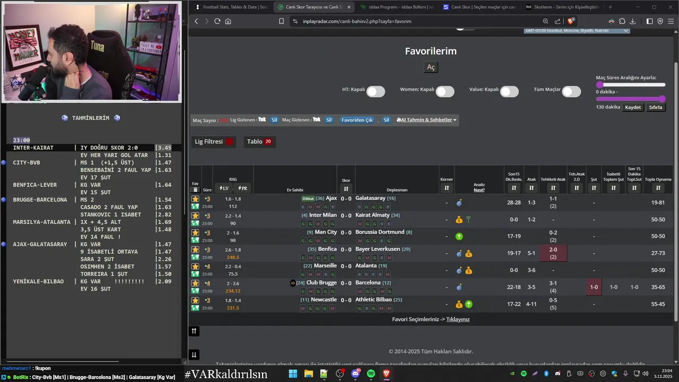
Task: Open the green pitch icon in Benfica row
Action: [195, 257]
